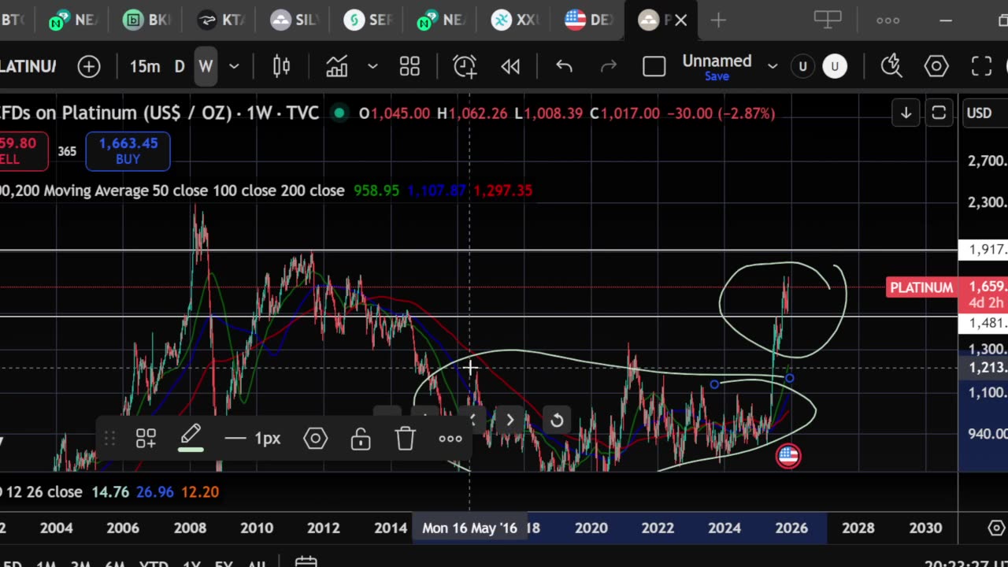Enter fullscreen mode

[x=981, y=66]
